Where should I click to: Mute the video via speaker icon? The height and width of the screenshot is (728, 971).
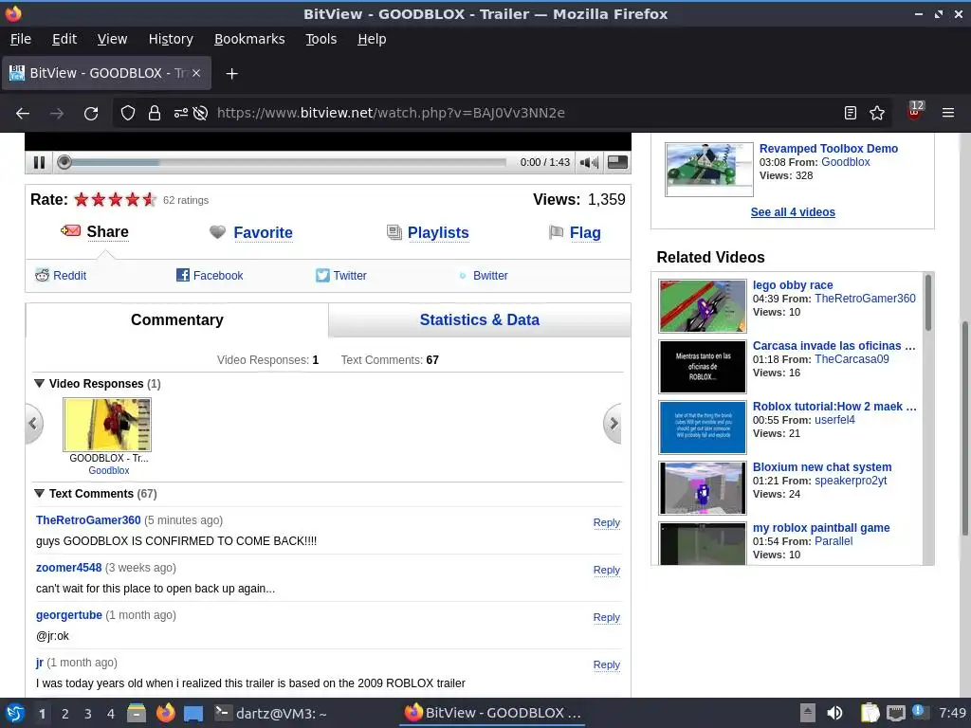pos(588,162)
